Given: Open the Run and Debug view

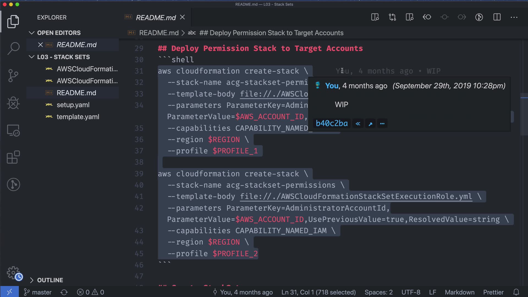Looking at the screenshot, I should [13, 103].
